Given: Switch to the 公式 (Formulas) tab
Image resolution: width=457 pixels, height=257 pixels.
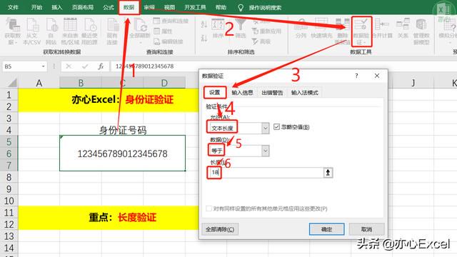Looking at the screenshot, I should (x=108, y=7).
